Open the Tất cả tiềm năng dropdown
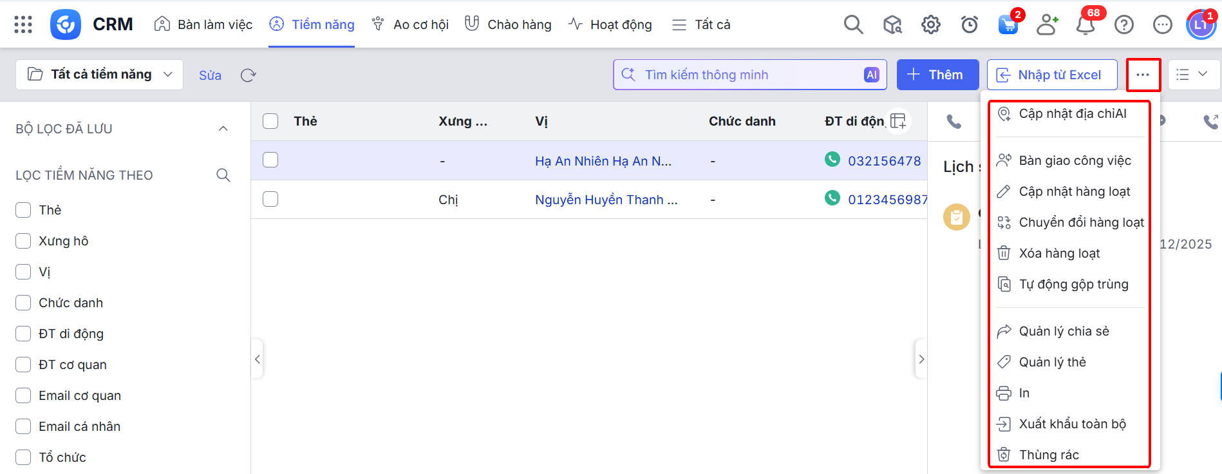This screenshot has height=474, width=1222. click(100, 75)
